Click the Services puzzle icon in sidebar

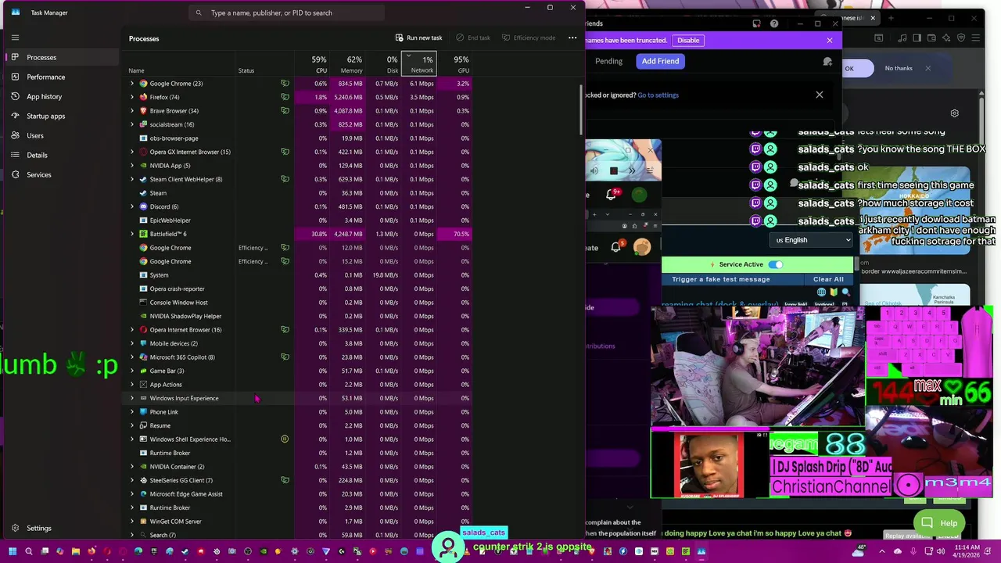pos(15,174)
